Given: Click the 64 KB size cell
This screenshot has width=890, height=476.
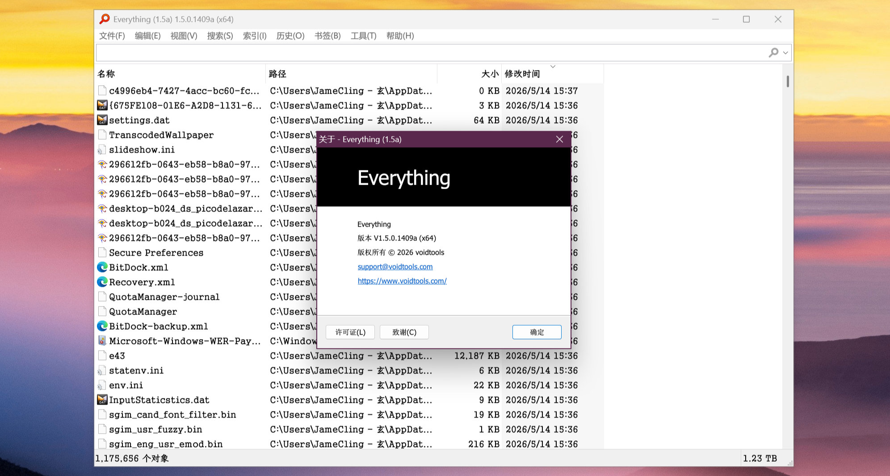Looking at the screenshot, I should [487, 120].
